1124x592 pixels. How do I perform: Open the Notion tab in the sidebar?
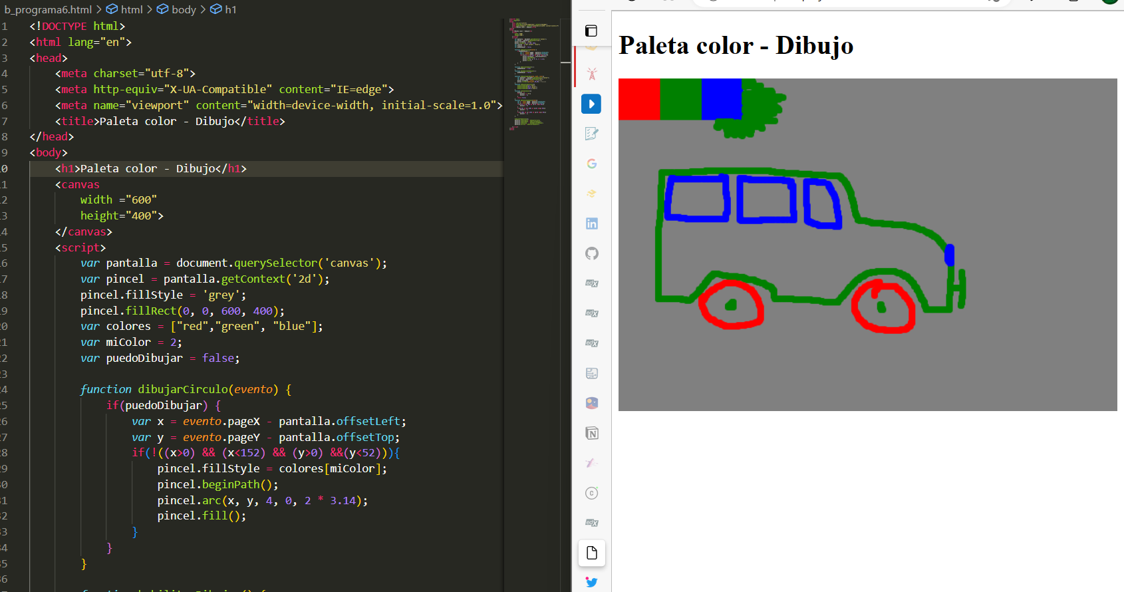coord(591,433)
